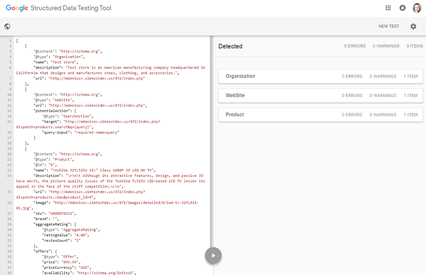Open the user account avatar
The width and height of the screenshot is (426, 275).
(417, 8)
